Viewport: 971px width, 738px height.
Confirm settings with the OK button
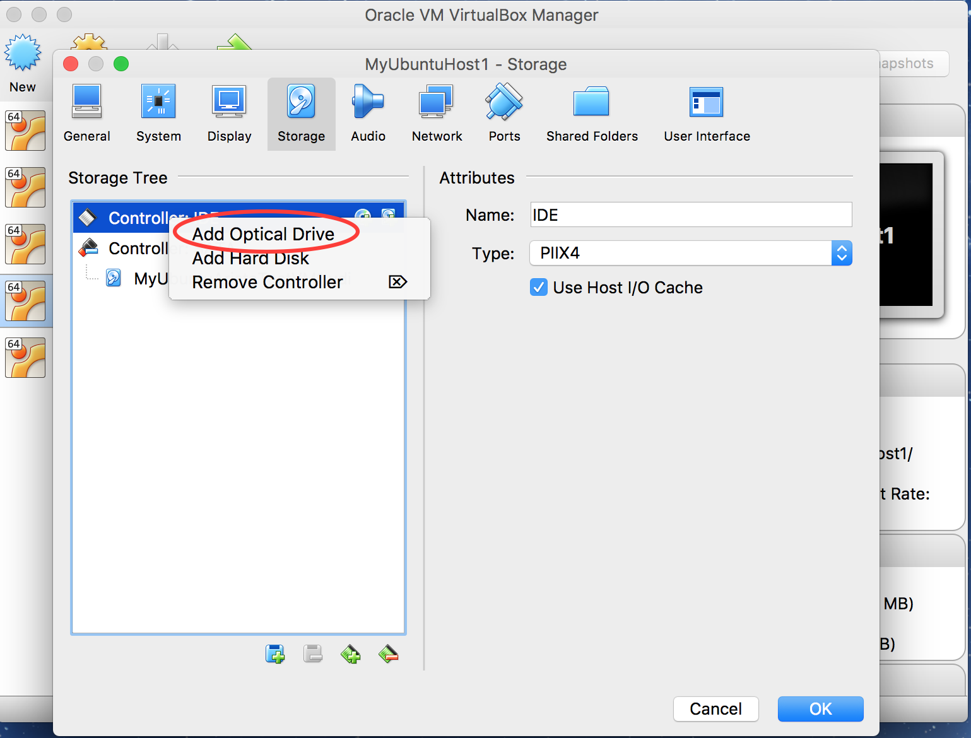click(x=820, y=709)
